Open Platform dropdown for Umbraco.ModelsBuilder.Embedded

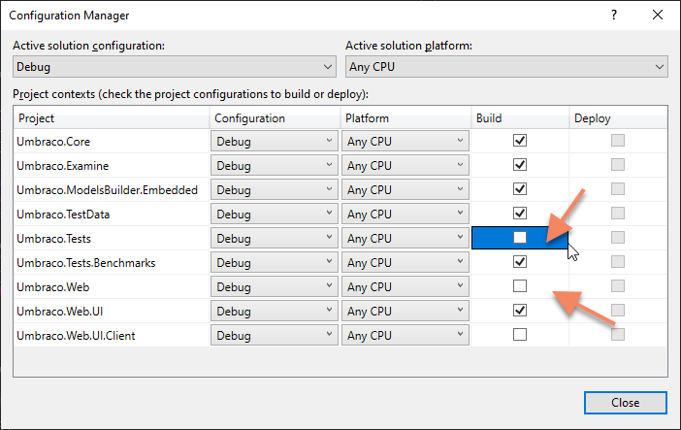pyautogui.click(x=405, y=189)
